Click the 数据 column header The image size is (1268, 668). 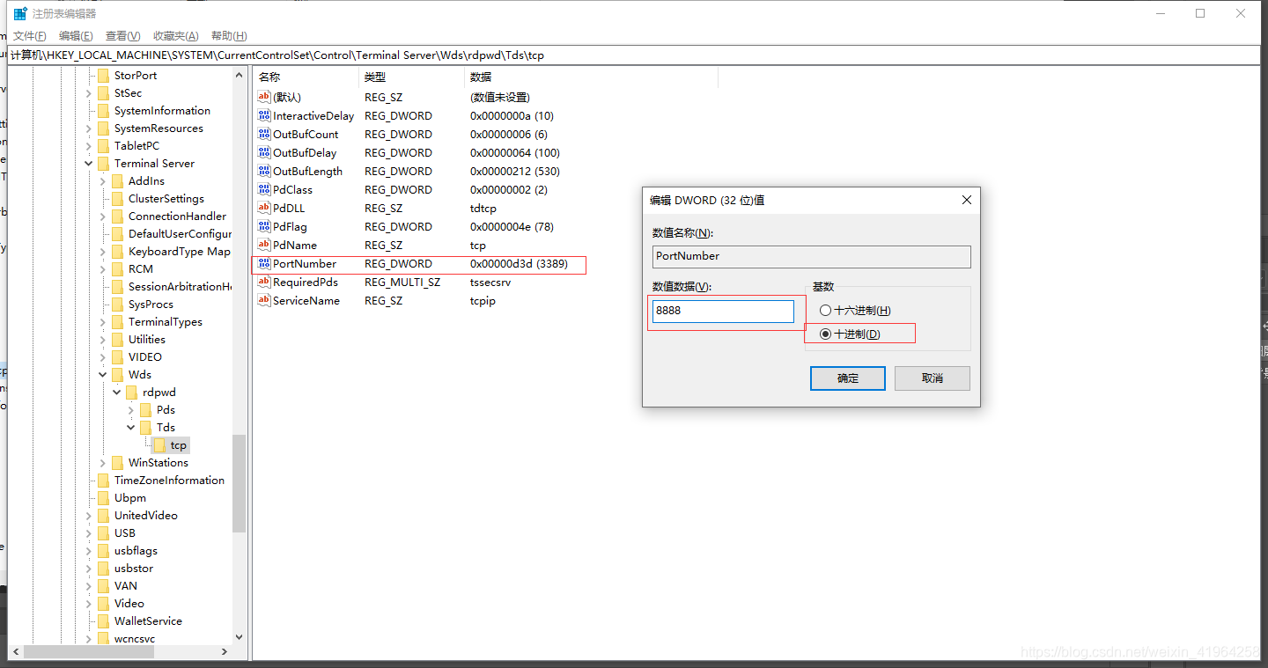click(591, 77)
